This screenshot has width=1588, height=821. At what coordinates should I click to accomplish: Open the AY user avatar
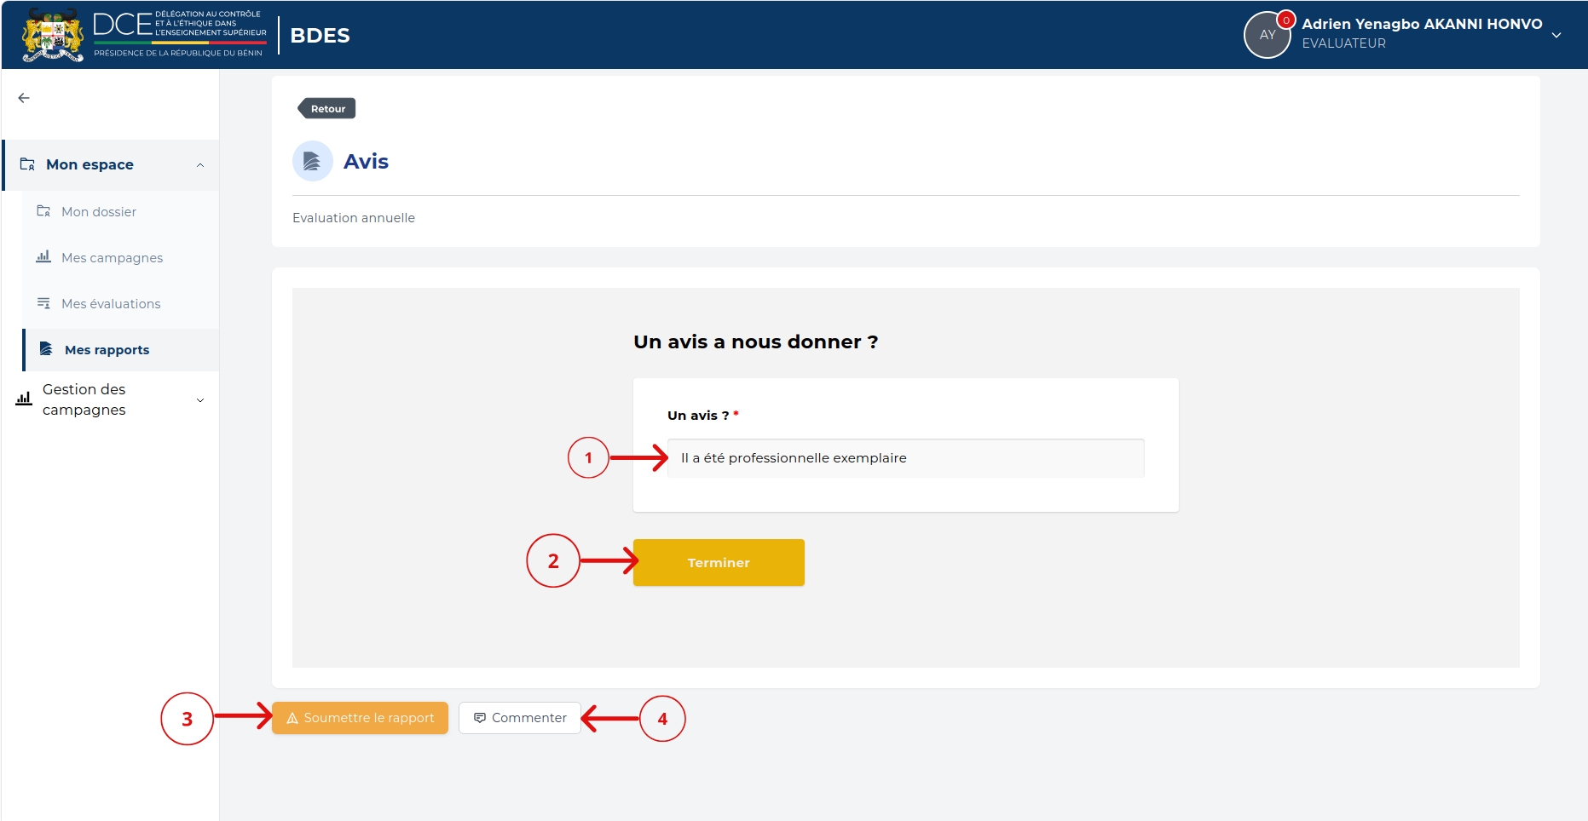tap(1268, 35)
